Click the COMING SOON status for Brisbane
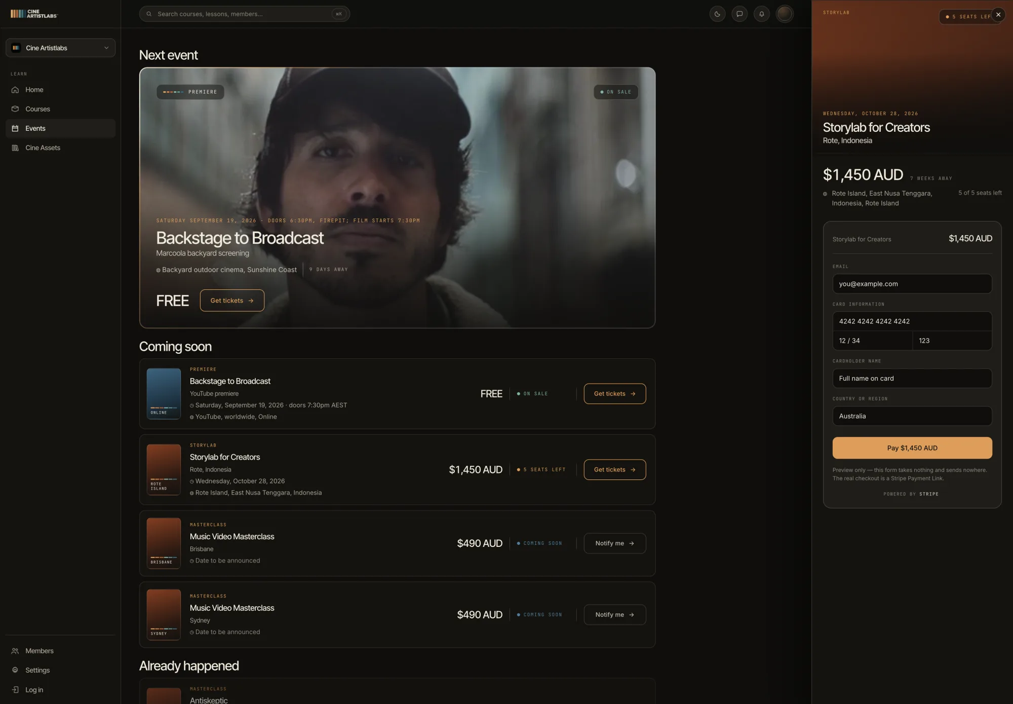This screenshot has height=704, width=1013. pyautogui.click(x=539, y=543)
